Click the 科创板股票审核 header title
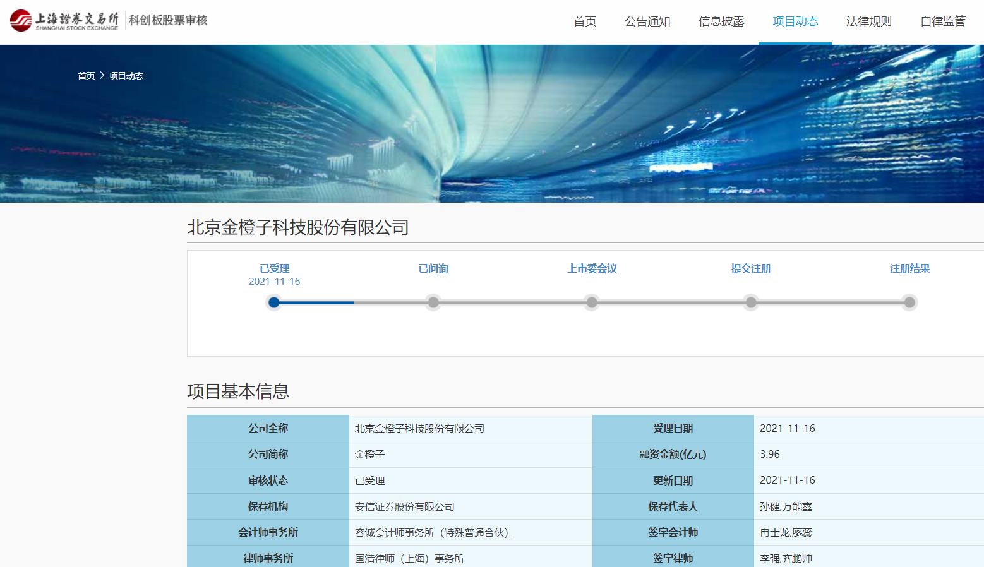Viewport: 984px width, 567px height. 168,20
